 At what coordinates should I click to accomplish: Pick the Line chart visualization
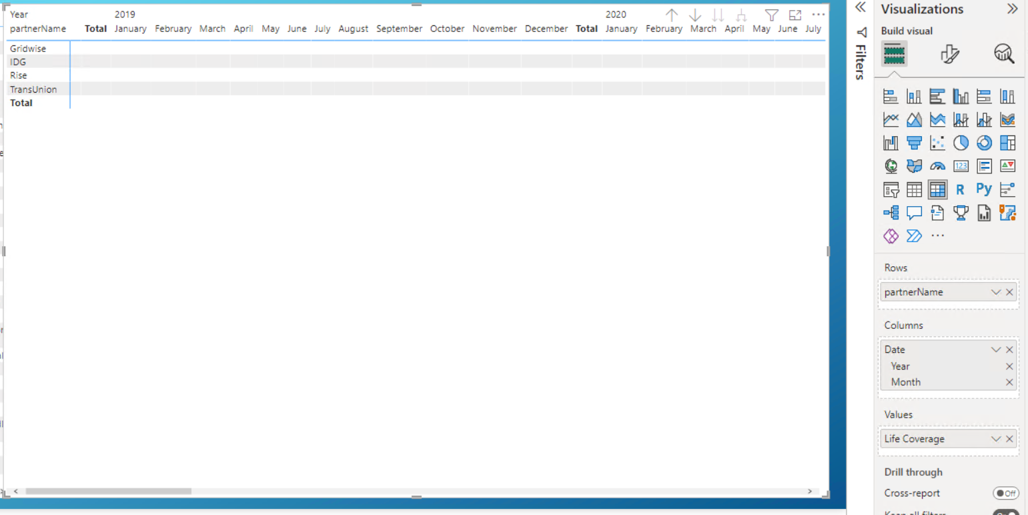[x=891, y=120]
